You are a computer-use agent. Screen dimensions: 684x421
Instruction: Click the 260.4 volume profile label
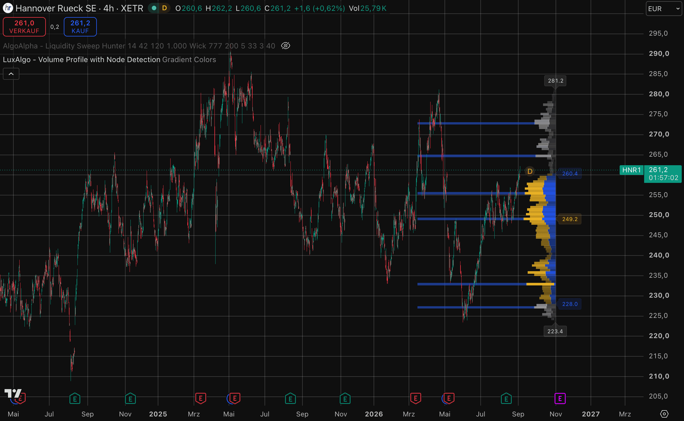[x=570, y=173]
